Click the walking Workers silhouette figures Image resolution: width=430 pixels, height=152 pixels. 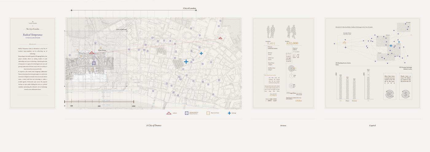click(x=291, y=32)
